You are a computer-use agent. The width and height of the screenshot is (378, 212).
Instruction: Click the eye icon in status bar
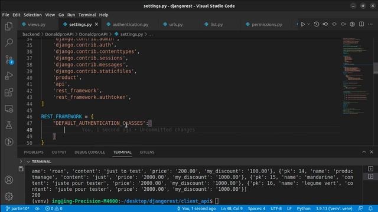37,208
